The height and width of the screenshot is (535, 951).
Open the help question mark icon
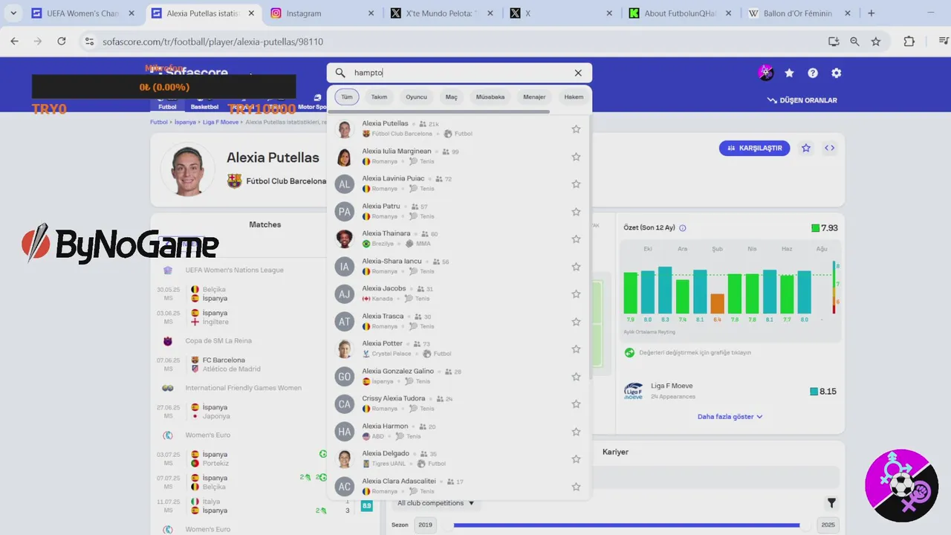(x=813, y=73)
